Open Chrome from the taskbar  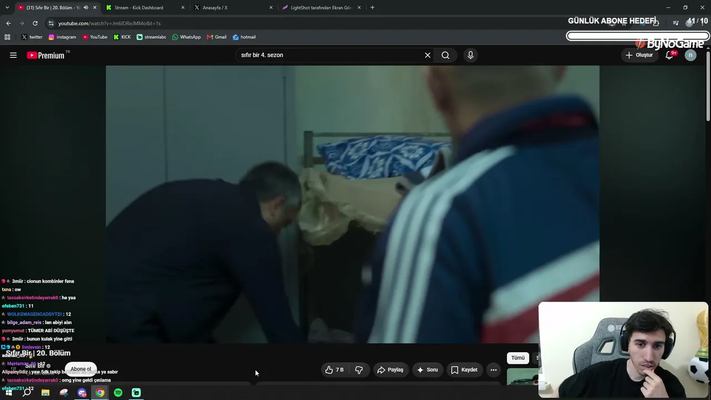tap(100, 393)
